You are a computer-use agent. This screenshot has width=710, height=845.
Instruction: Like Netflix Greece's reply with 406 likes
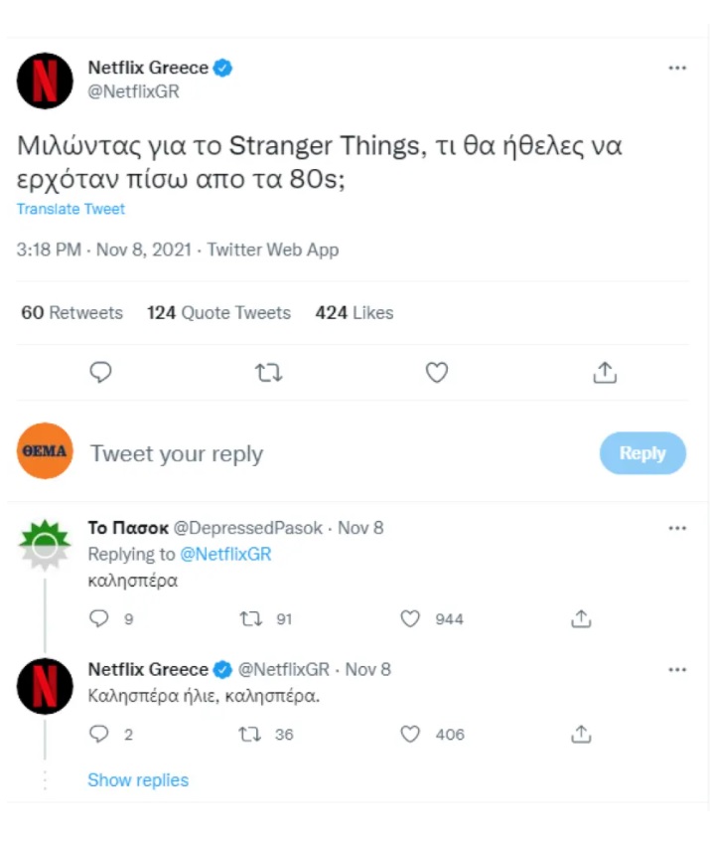[x=411, y=735]
